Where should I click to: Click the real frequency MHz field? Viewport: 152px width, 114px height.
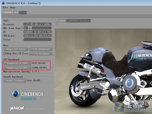(42, 28)
